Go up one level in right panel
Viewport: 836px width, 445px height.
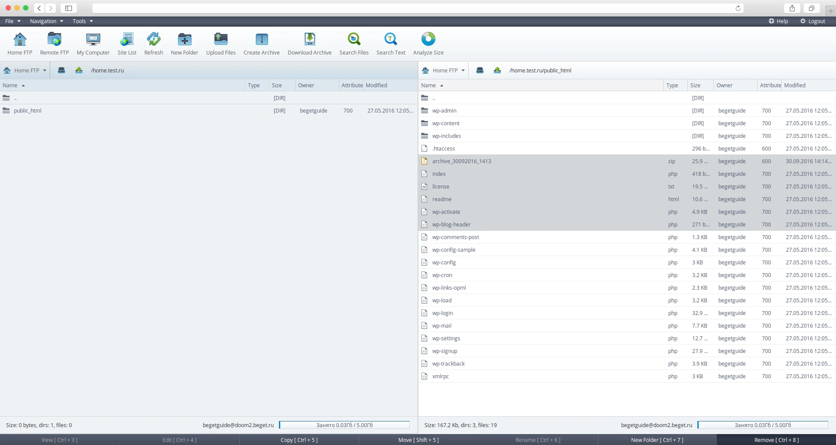pos(497,70)
